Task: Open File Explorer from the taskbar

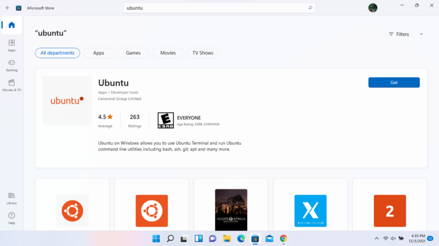Action: [x=227, y=238]
